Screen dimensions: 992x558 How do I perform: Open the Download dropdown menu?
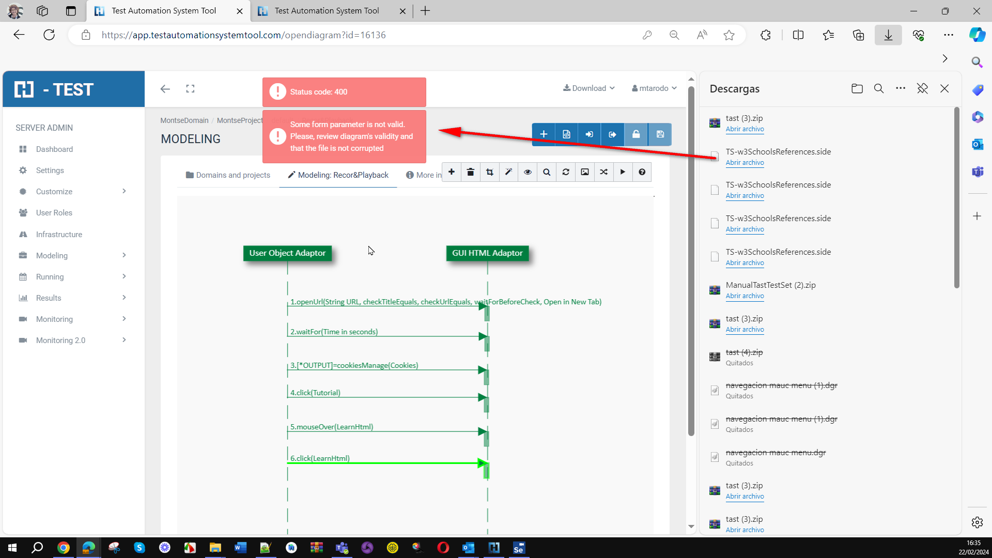pyautogui.click(x=589, y=88)
